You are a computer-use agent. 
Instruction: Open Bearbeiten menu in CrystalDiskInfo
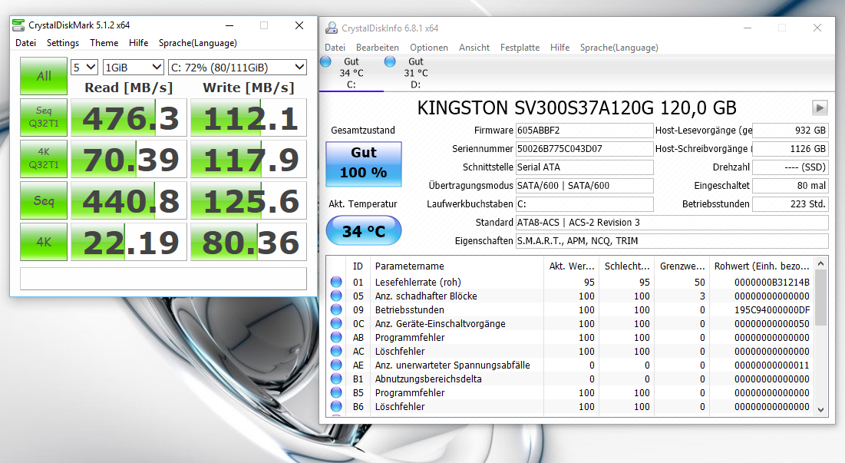(378, 48)
